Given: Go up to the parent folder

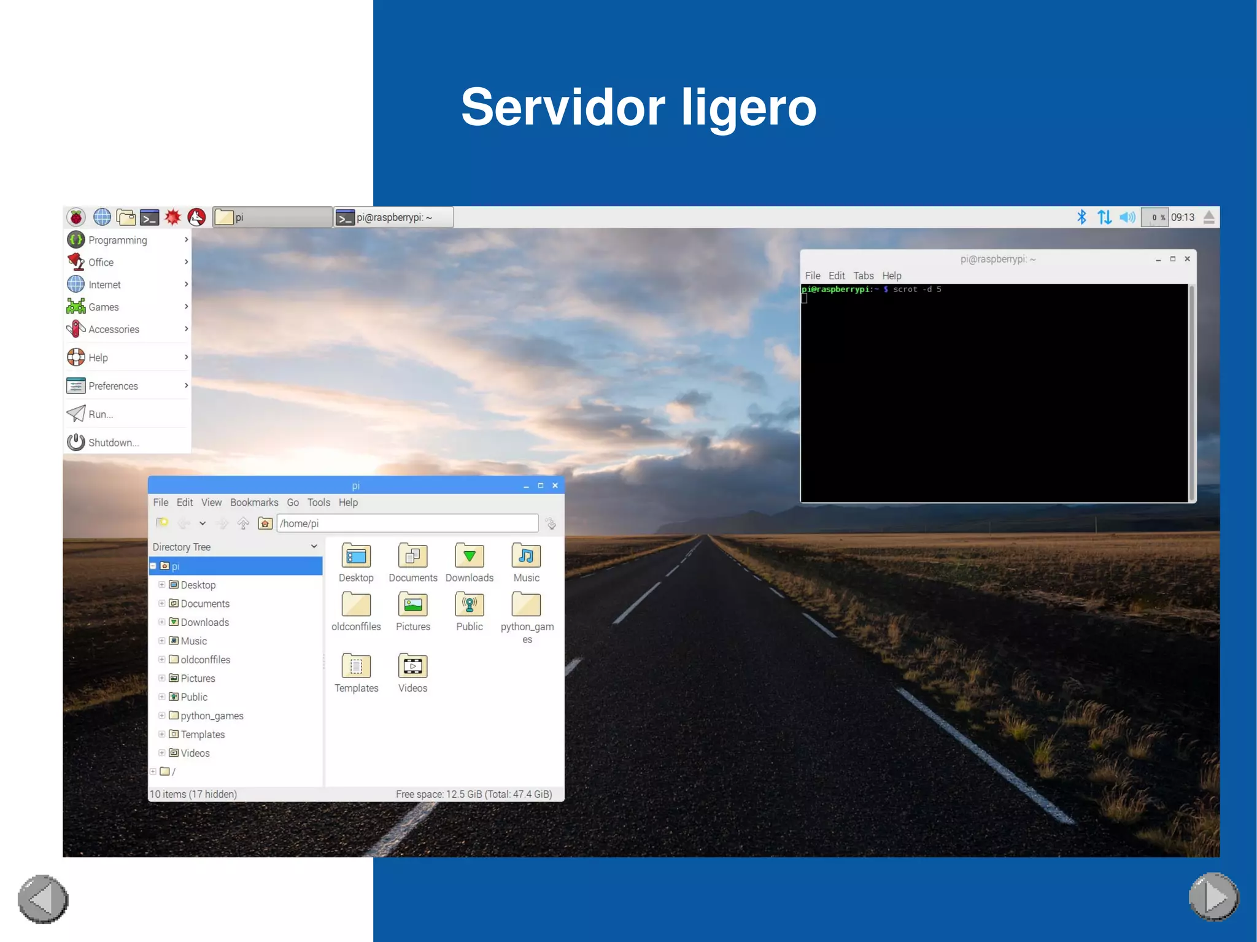Looking at the screenshot, I should tap(243, 523).
